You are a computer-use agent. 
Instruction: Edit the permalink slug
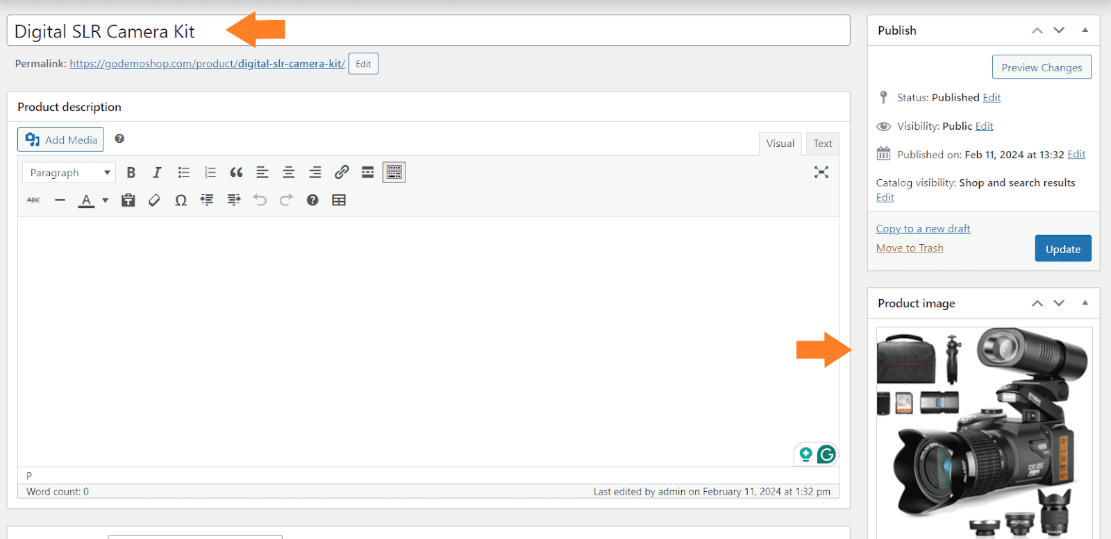pos(363,64)
